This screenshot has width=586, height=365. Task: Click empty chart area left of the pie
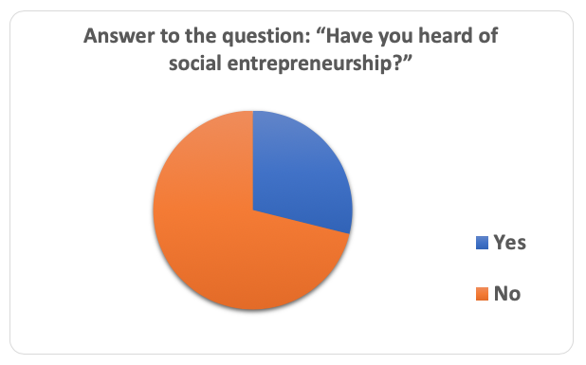tap(82, 210)
